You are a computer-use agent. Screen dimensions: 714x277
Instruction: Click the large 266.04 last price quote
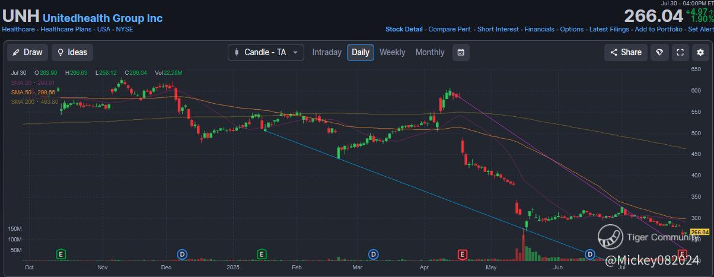652,15
